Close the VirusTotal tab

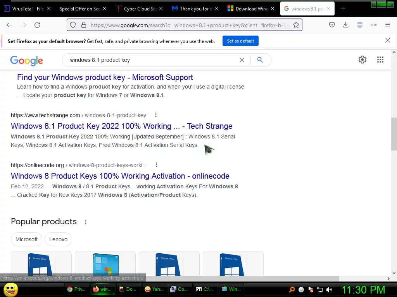[49, 9]
